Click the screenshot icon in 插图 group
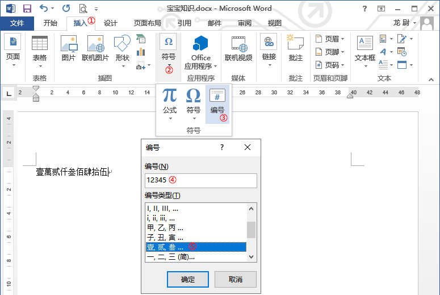 pyautogui.click(x=141, y=65)
